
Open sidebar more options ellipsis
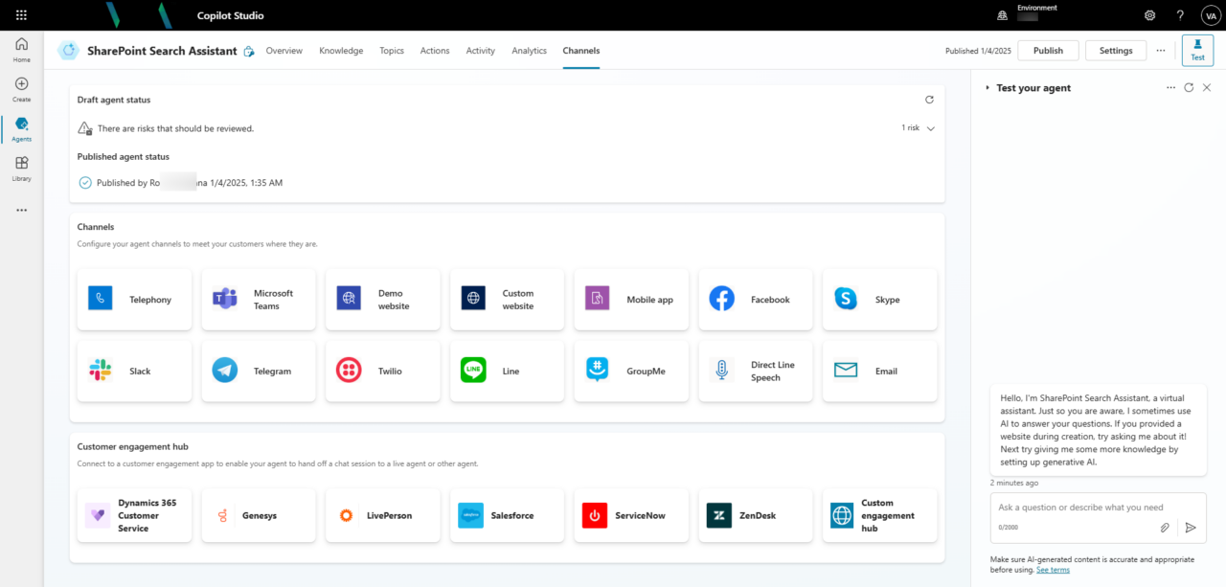click(x=21, y=210)
